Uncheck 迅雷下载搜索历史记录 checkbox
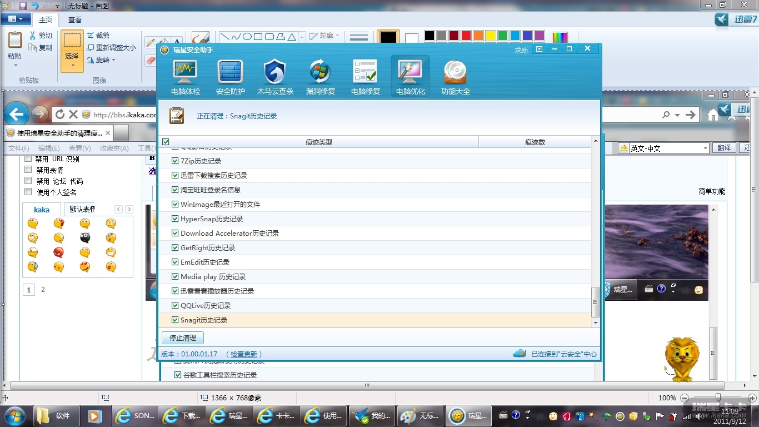Image resolution: width=759 pixels, height=427 pixels. click(x=176, y=176)
